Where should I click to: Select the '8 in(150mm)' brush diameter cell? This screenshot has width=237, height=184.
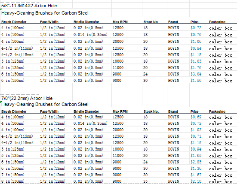(13, 181)
